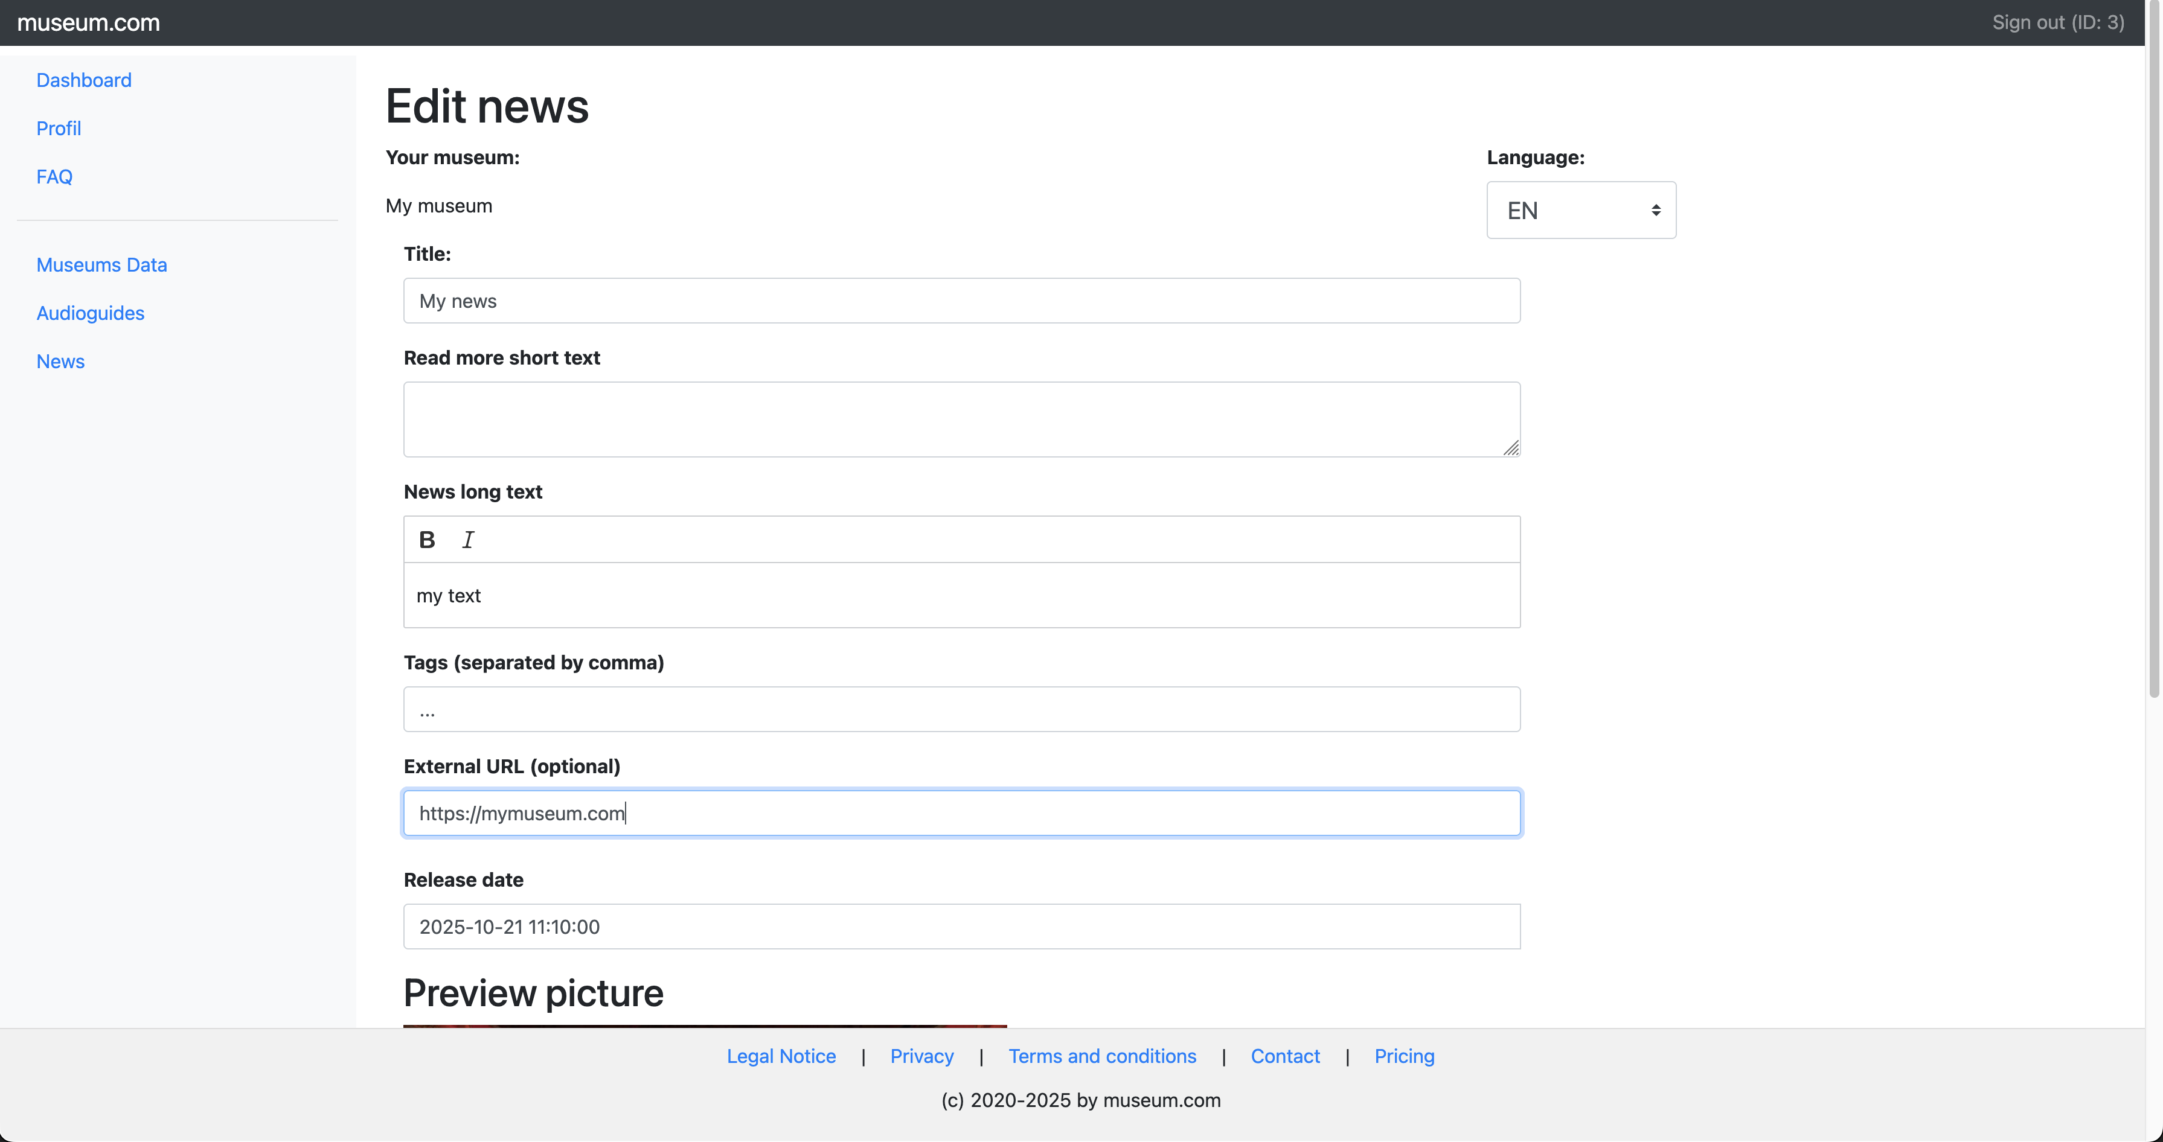
Task: Go to Profil page
Action: click(x=59, y=129)
